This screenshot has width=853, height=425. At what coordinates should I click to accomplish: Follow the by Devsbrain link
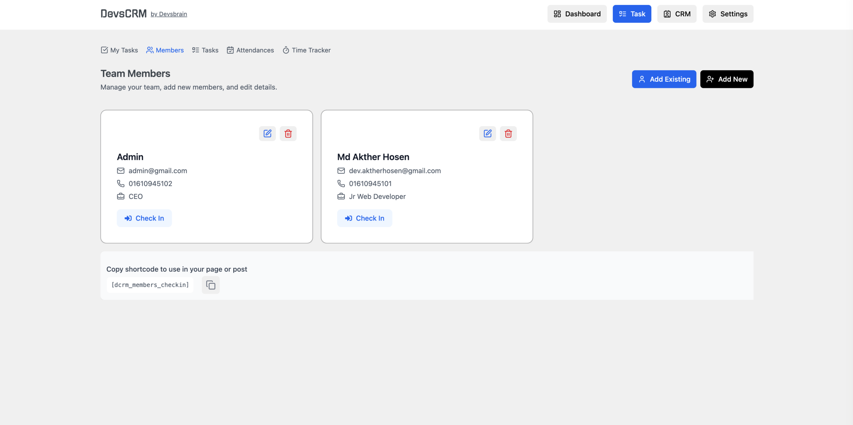[169, 14]
